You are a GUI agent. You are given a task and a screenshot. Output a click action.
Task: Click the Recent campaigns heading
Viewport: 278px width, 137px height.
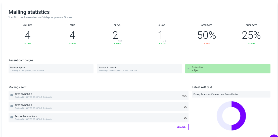click(21, 60)
